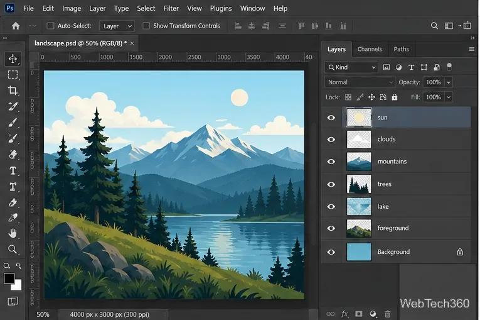Click the Link layers icon
This screenshot has height=320, width=480.
(330, 314)
